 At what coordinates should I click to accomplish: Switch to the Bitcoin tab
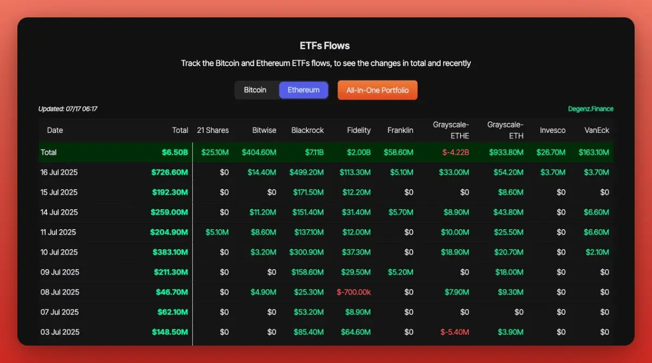point(255,90)
